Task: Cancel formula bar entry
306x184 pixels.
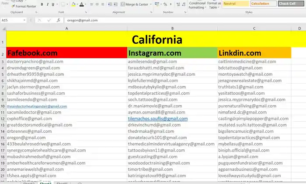Action: [x=39, y=20]
